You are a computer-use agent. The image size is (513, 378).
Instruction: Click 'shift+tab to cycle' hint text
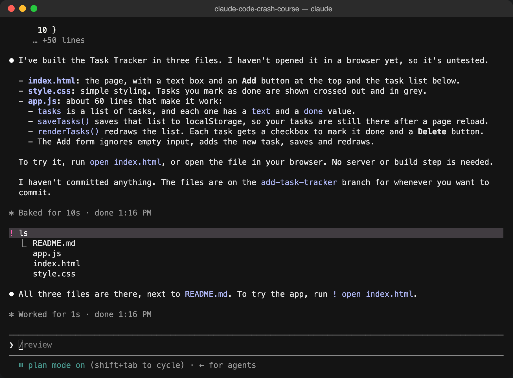(x=137, y=365)
